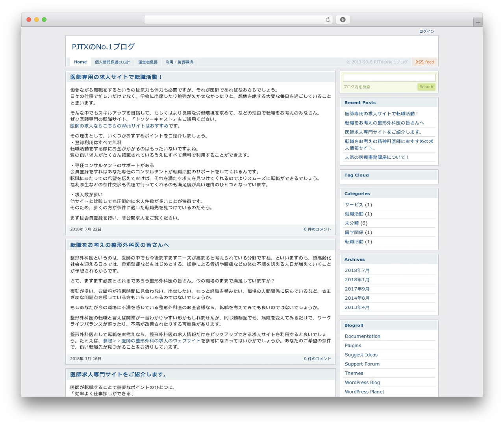Select the 就職活動 category
504x427 pixels.
[x=354, y=214]
